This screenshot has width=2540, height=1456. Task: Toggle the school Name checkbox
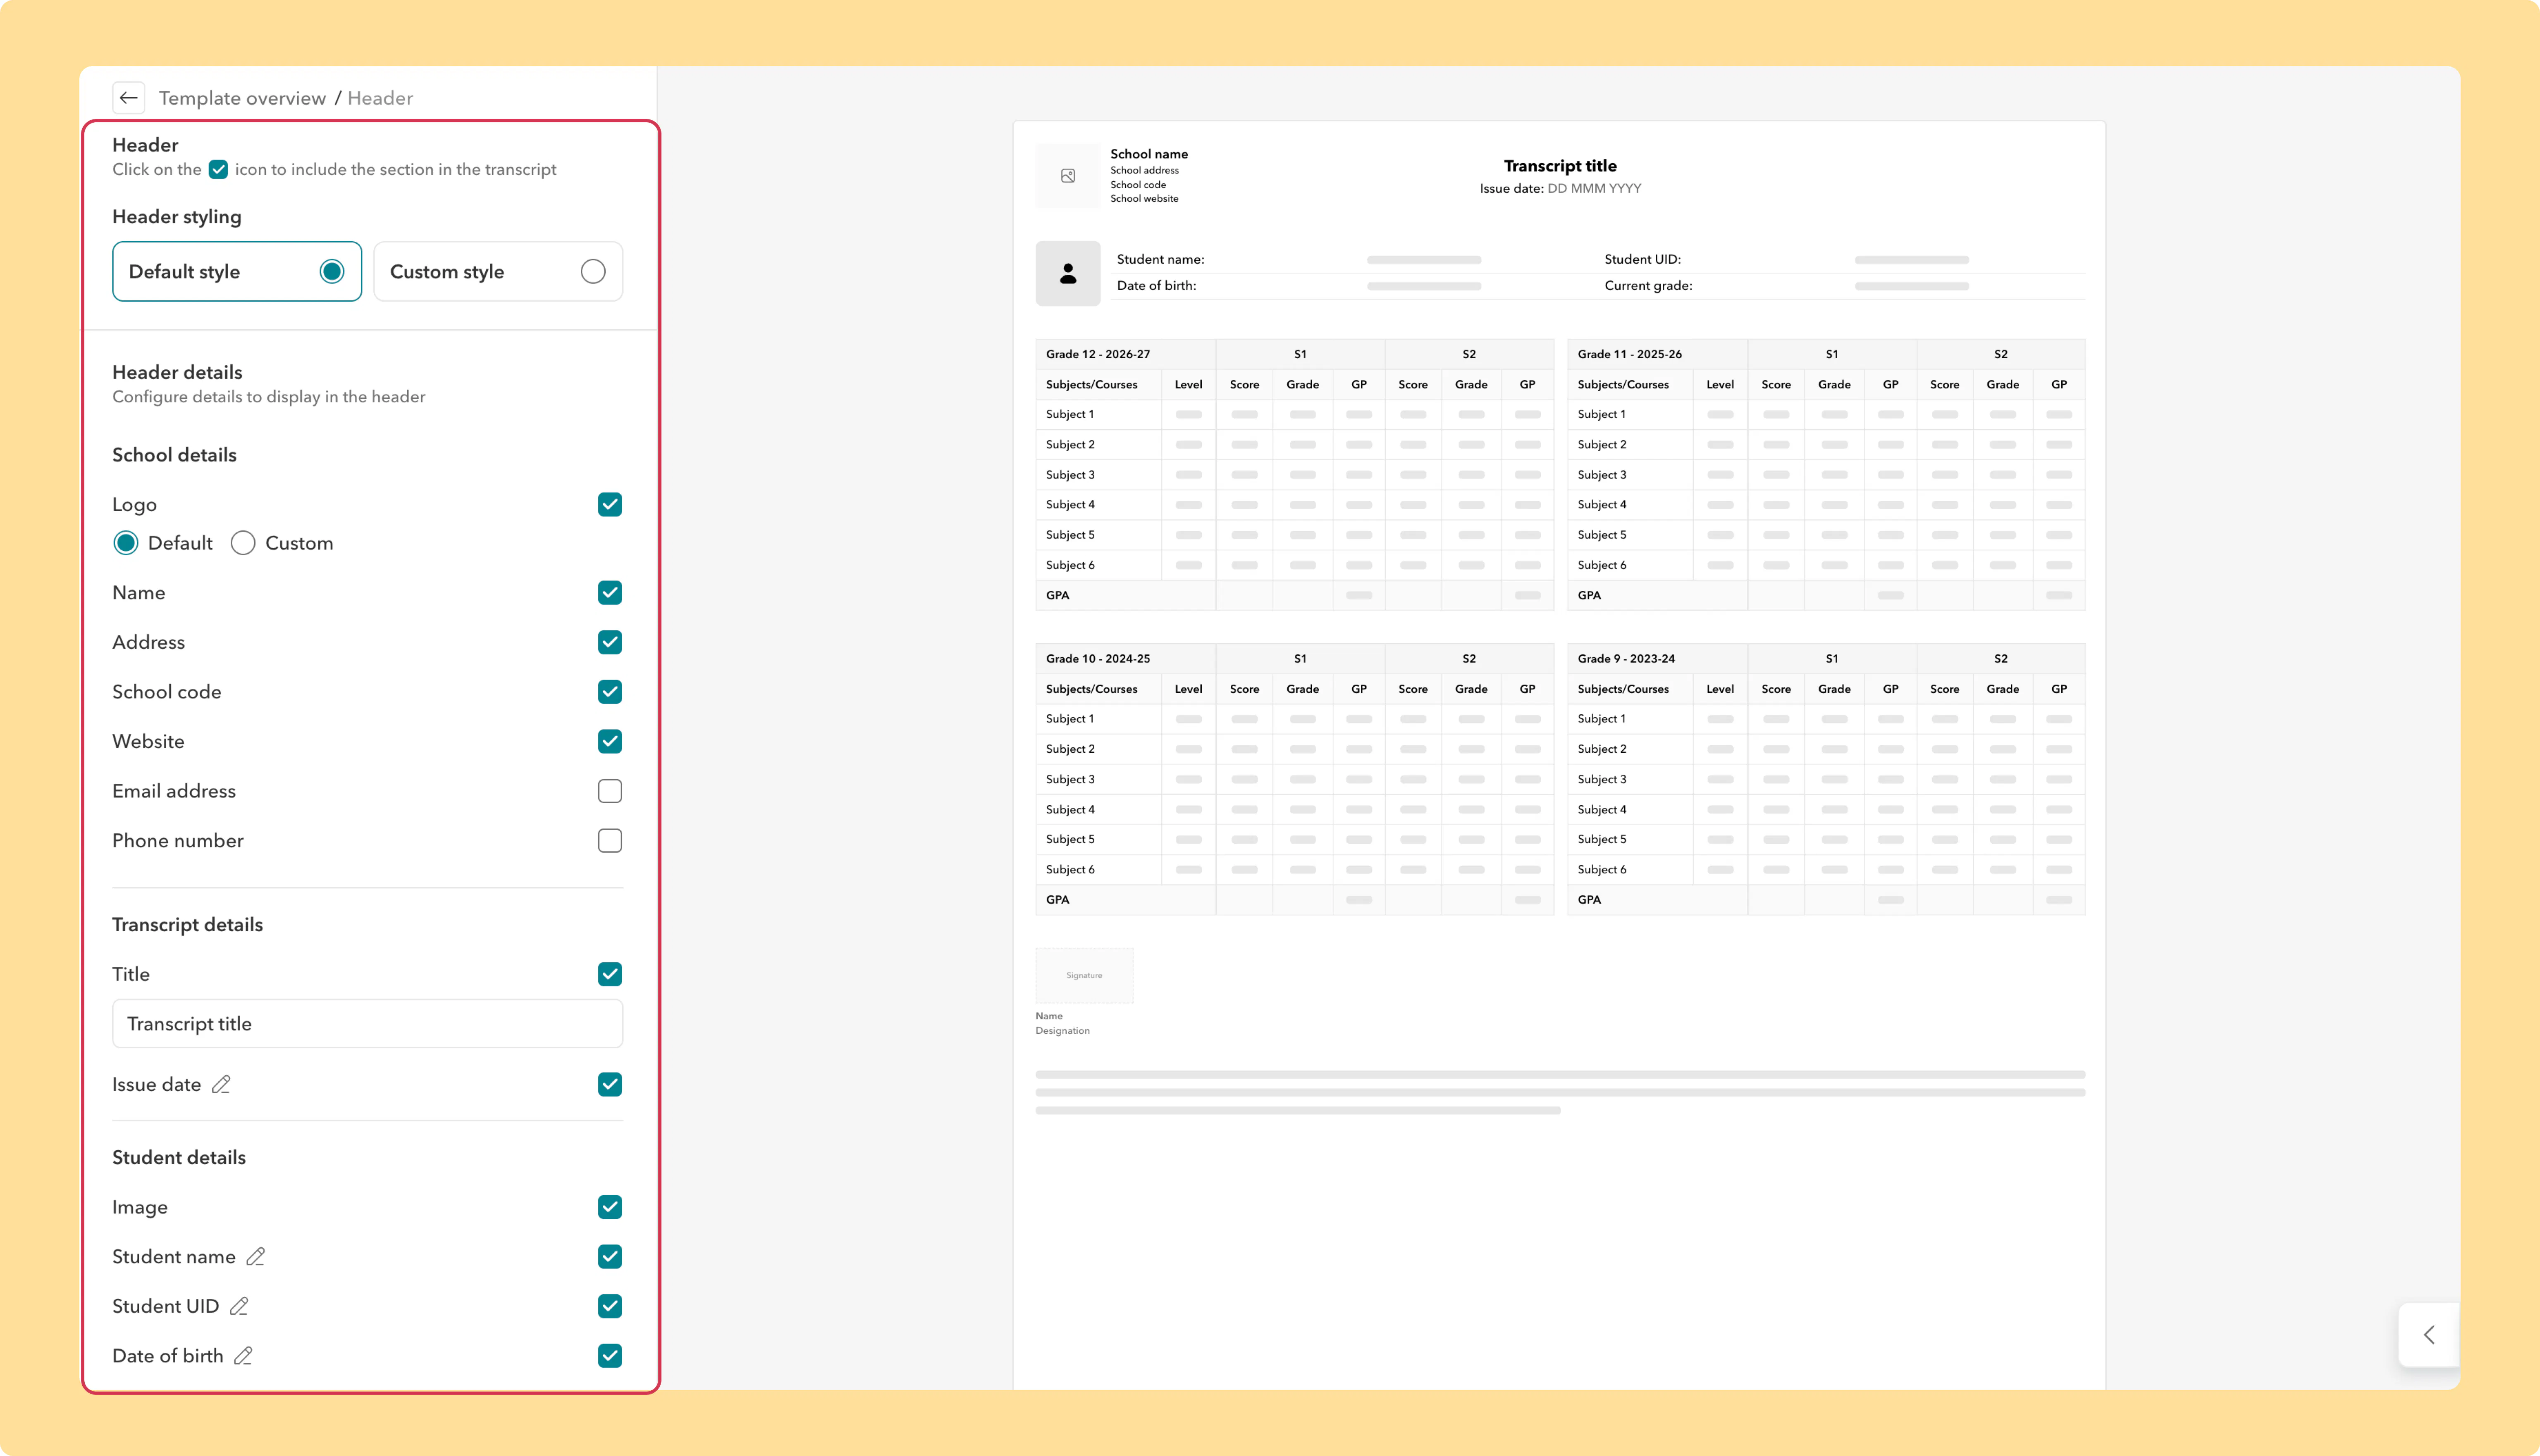coord(610,593)
